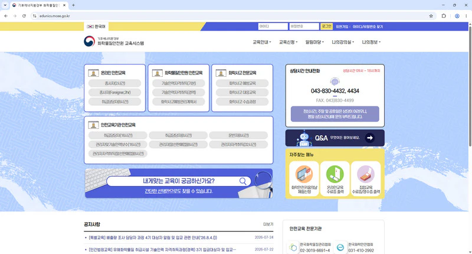Open the [특별교육] 배출량 조사 담당자 notice
This screenshot has width=472, height=254.
153,237
